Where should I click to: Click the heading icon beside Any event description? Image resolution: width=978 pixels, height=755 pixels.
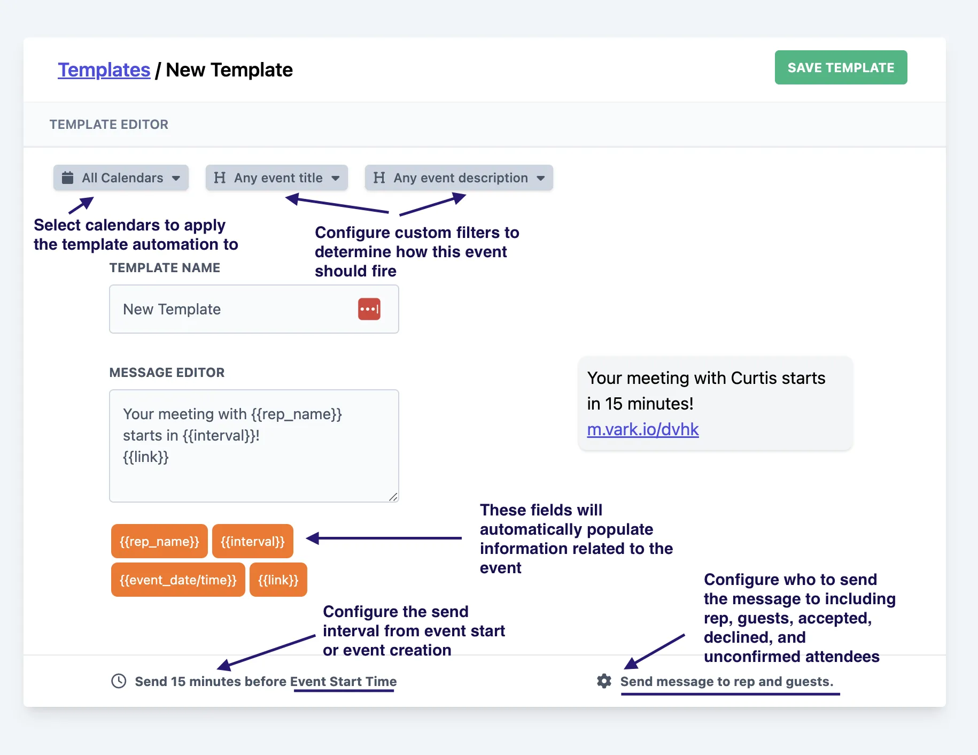[379, 178]
